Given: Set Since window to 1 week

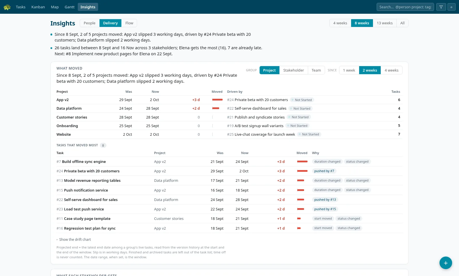Looking at the screenshot, I should click(349, 70).
